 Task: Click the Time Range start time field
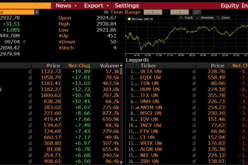pyautogui.click(x=153, y=12)
